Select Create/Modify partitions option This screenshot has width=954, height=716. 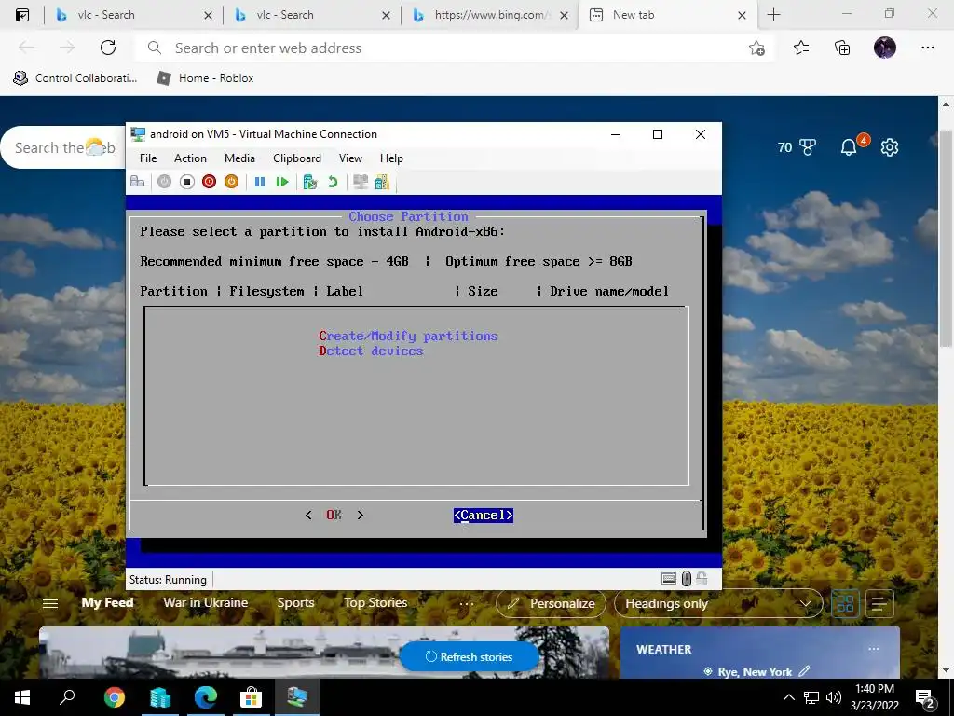(x=408, y=336)
